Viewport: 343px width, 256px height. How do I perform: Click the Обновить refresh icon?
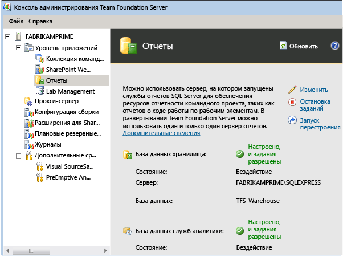click(283, 46)
